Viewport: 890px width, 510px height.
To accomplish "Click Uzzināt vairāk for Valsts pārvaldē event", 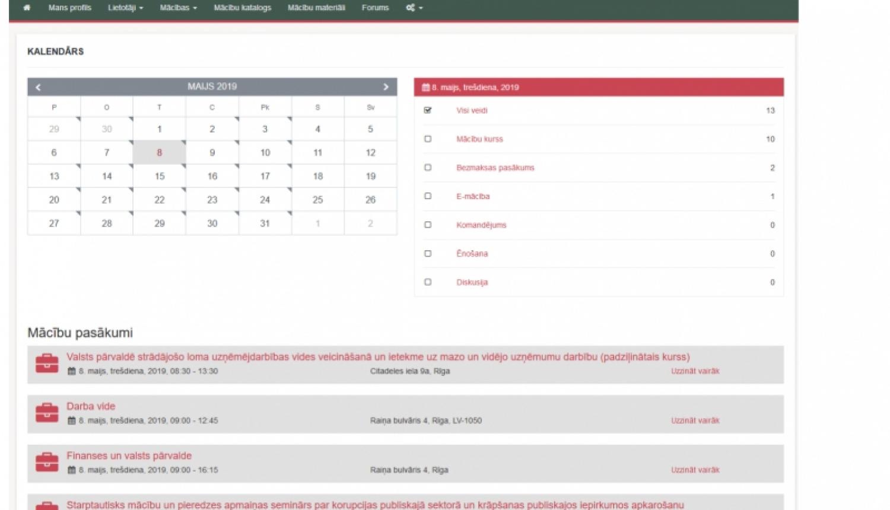I will (695, 371).
